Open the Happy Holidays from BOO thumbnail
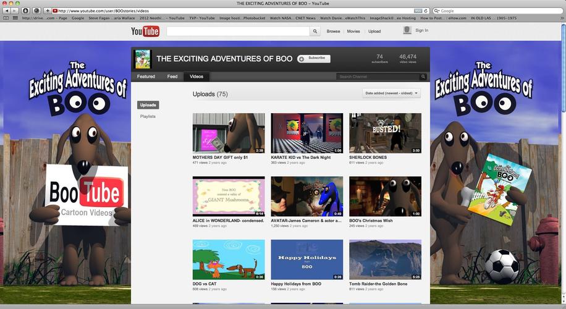The width and height of the screenshot is (566, 309). 307,260
